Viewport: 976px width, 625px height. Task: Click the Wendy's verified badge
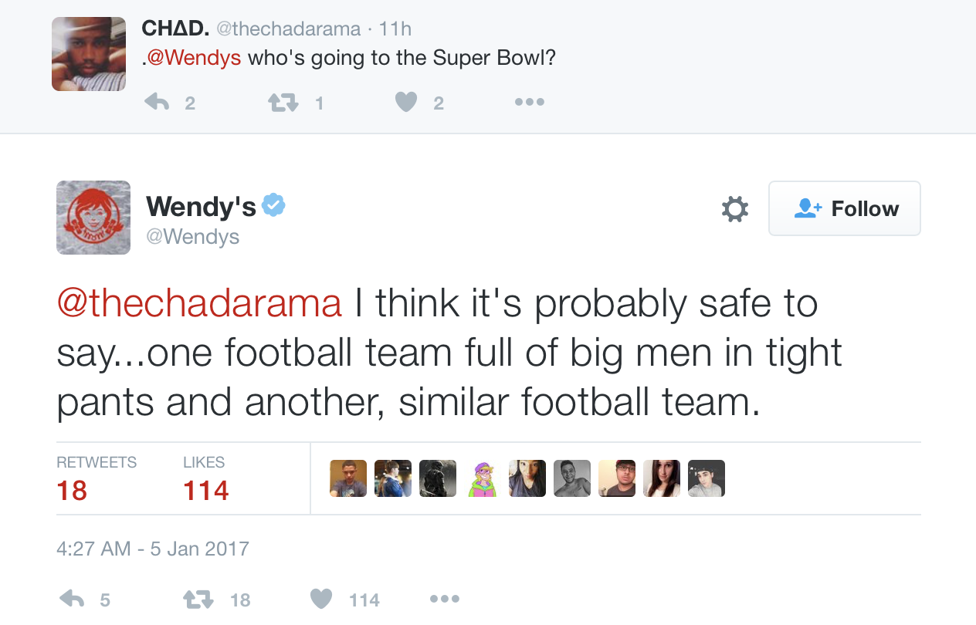(274, 205)
